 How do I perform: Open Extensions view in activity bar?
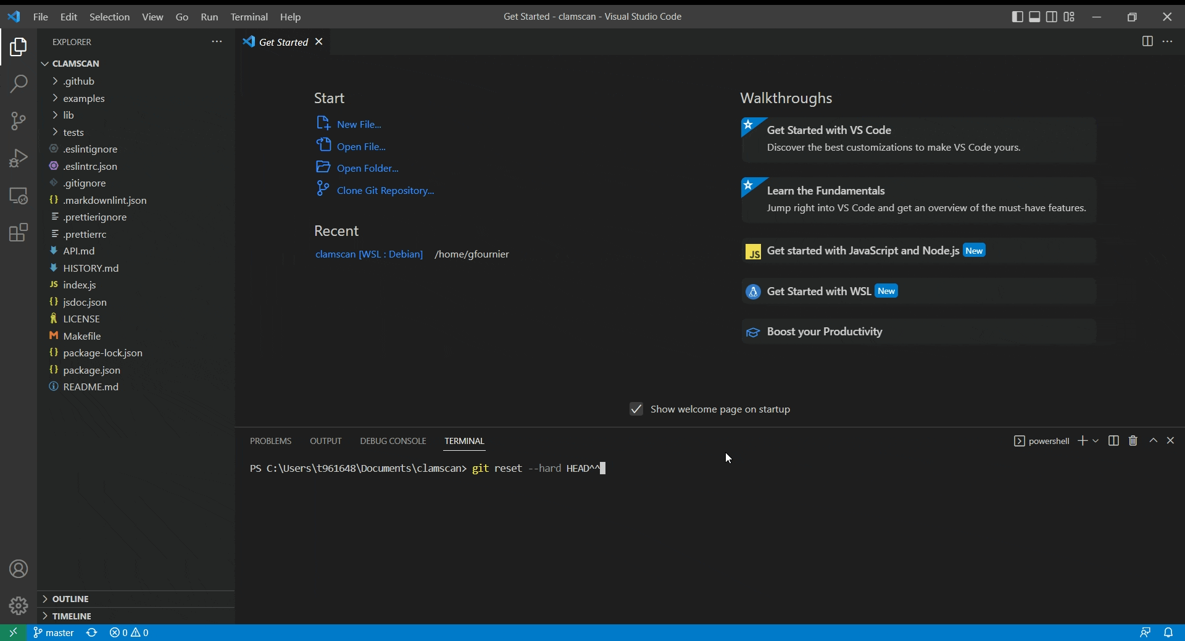coord(19,233)
